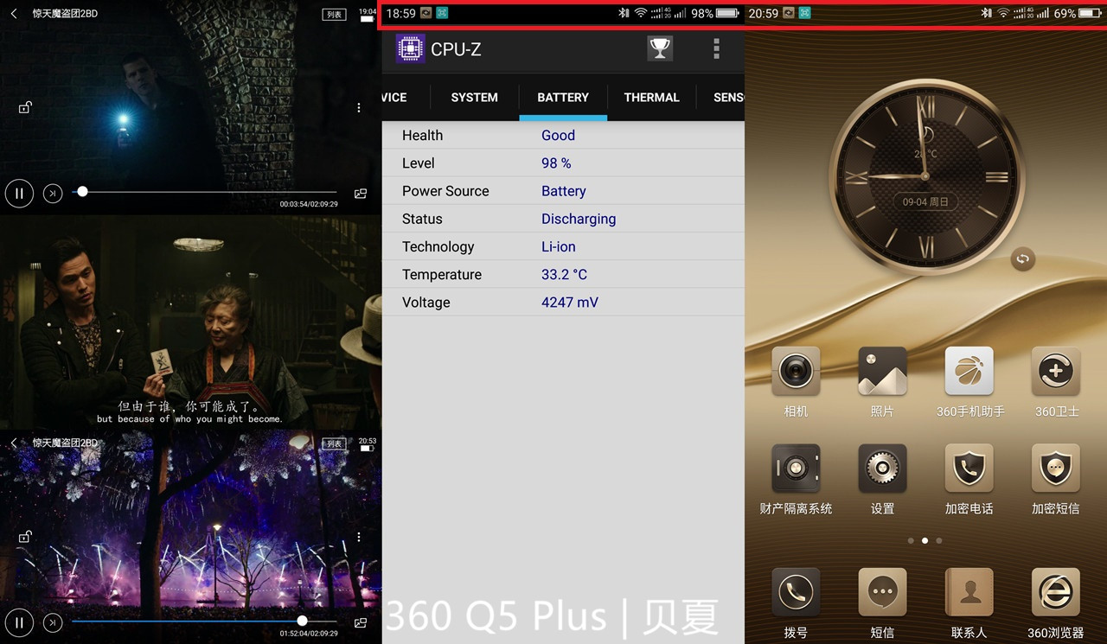
Task: Switch to the THERMAL tab
Action: click(651, 98)
